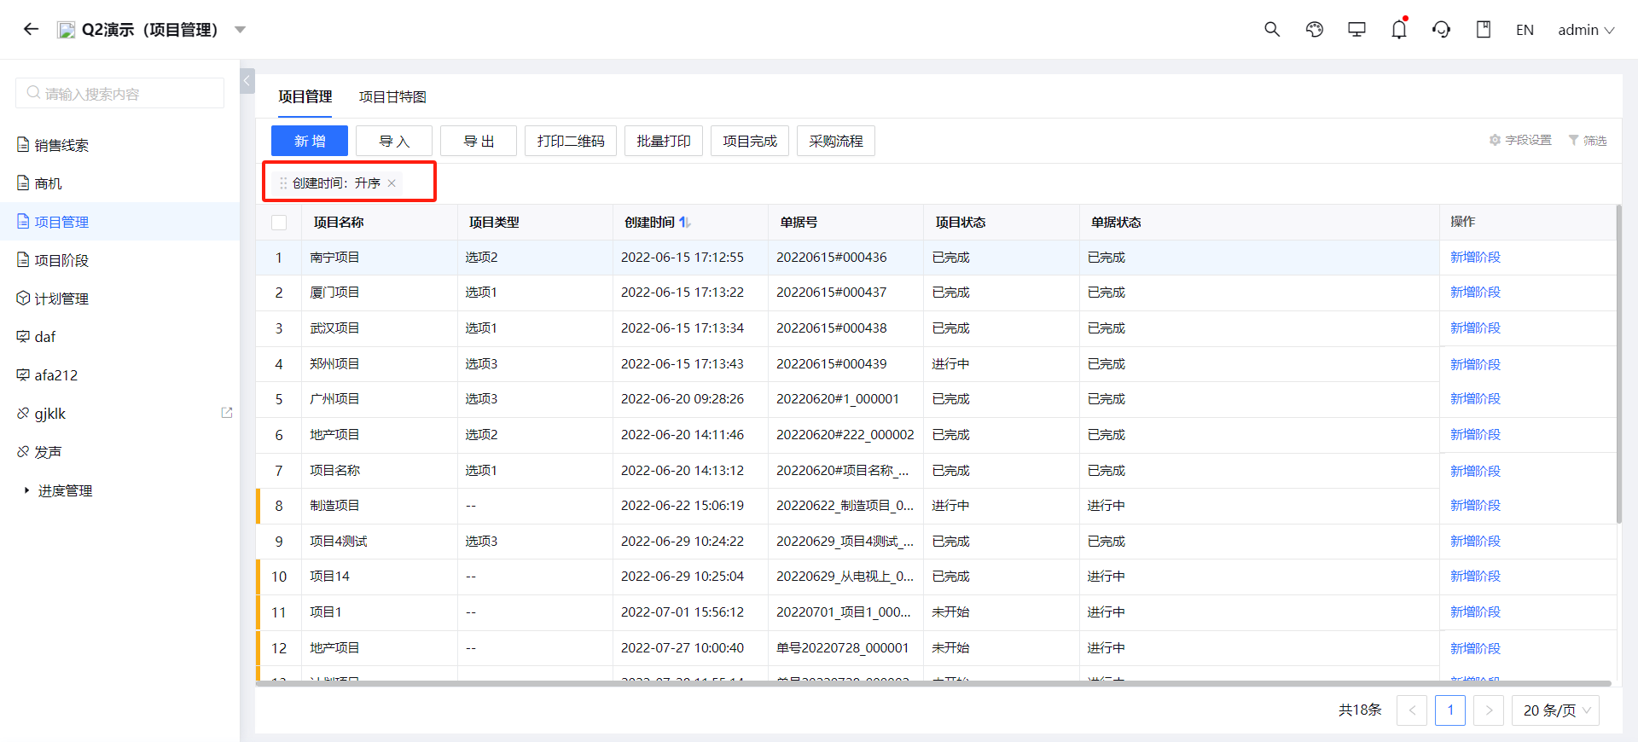Image resolution: width=1638 pixels, height=742 pixels.
Task: Go to next page with the right chevron
Action: pyautogui.click(x=1489, y=710)
